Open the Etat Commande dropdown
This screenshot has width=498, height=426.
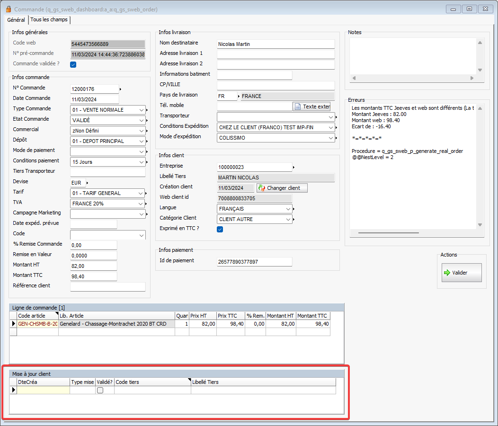pos(142,120)
